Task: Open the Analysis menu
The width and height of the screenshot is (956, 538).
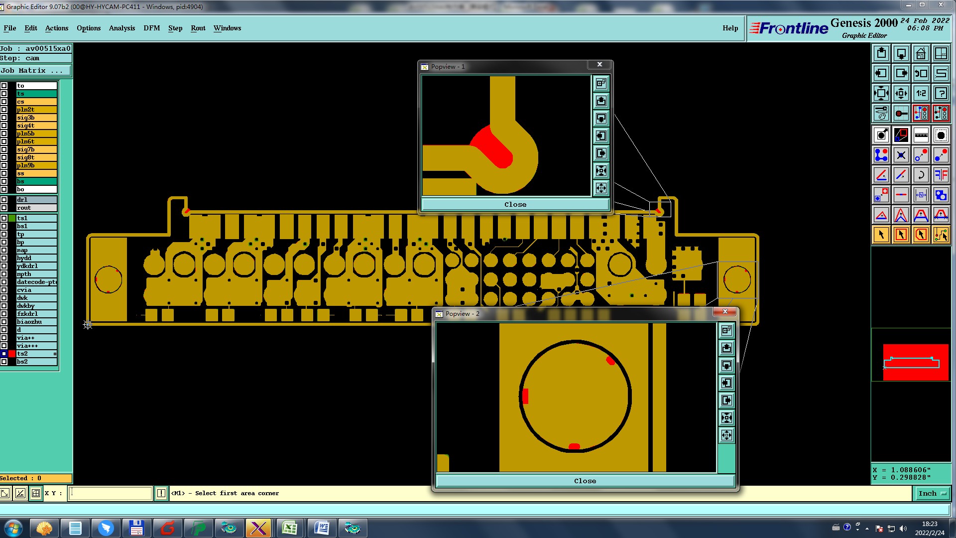Action: (121, 28)
